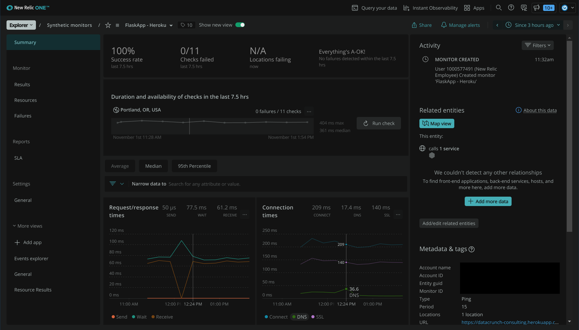Open the Since 3 hours ago time picker
Image resolution: width=579 pixels, height=330 pixels.
[533, 25]
